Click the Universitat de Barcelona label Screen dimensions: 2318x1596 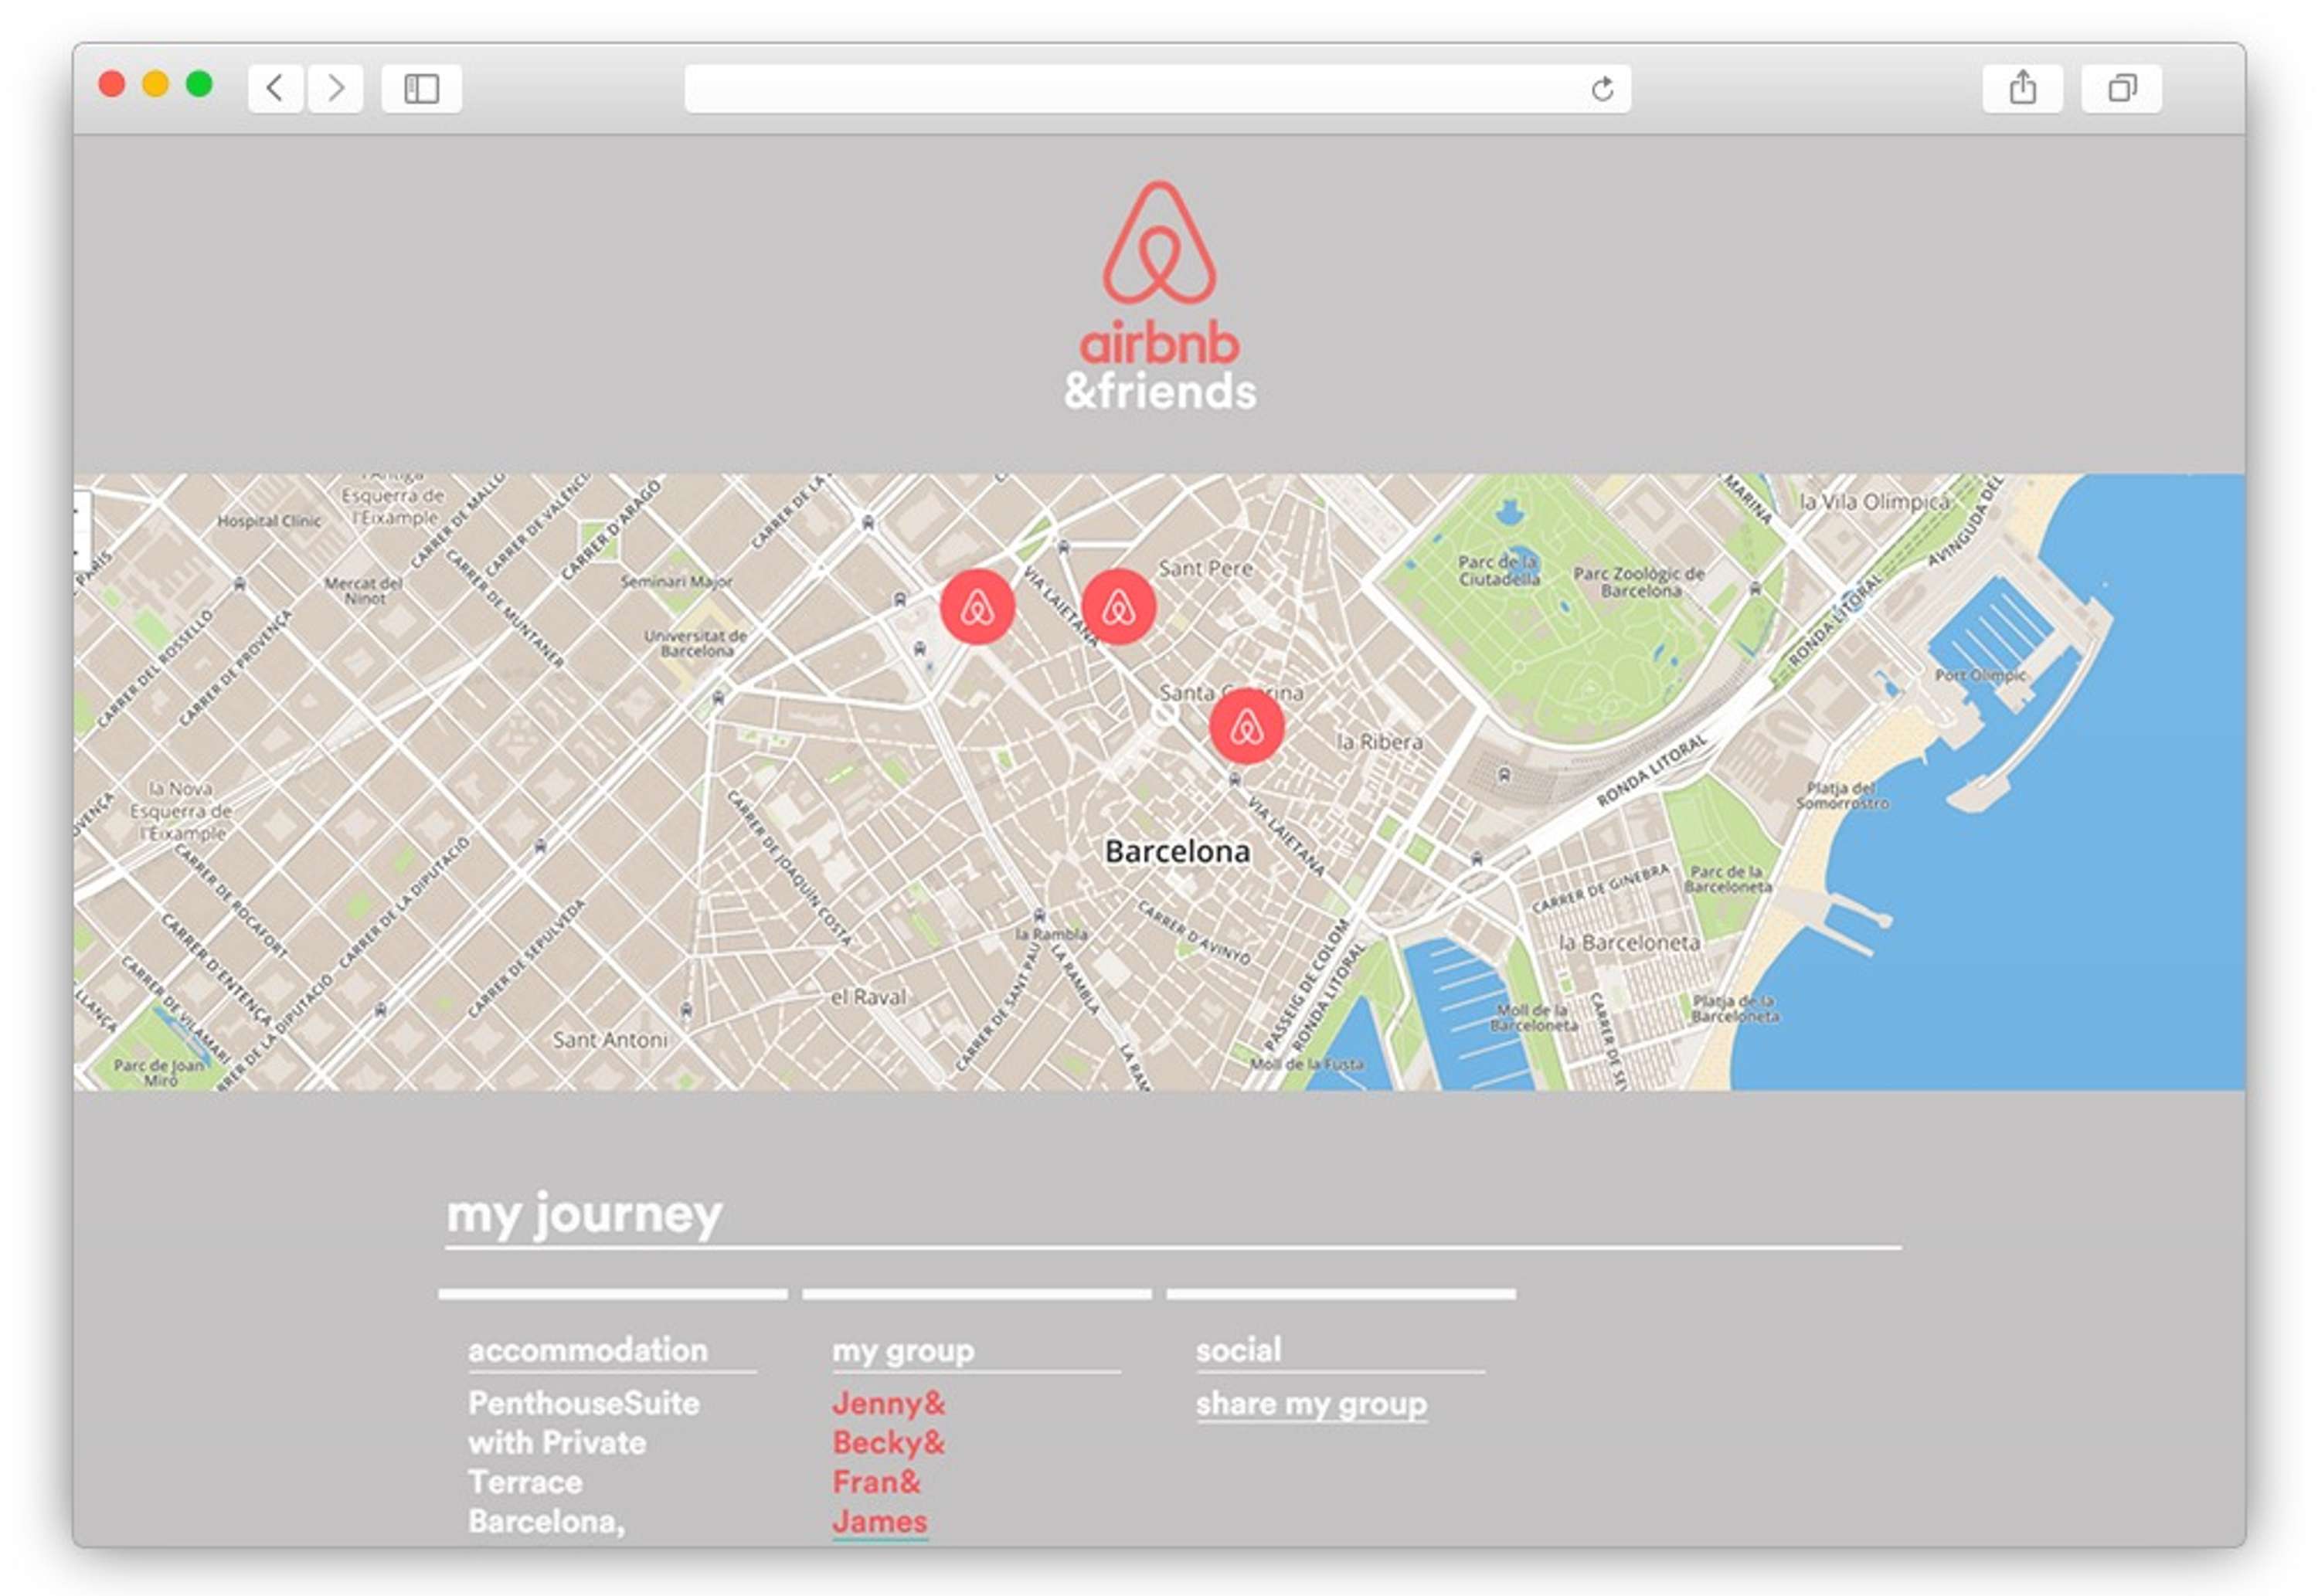click(696, 643)
